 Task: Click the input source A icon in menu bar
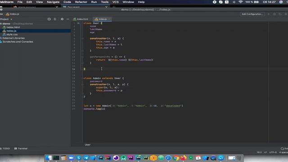click(x=227, y=2)
